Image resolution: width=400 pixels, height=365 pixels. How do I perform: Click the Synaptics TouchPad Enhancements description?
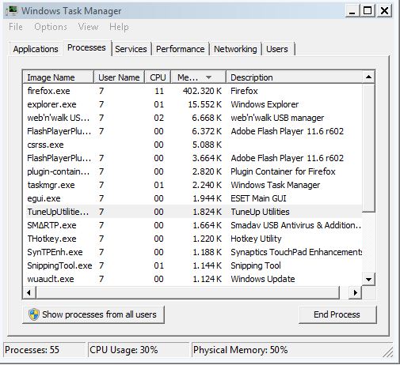(296, 252)
